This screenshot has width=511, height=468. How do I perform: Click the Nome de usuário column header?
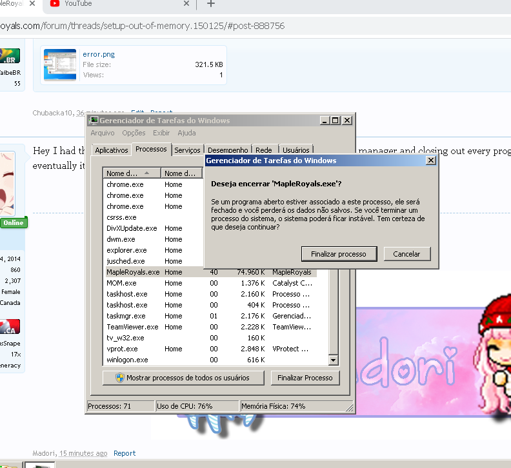point(181,173)
